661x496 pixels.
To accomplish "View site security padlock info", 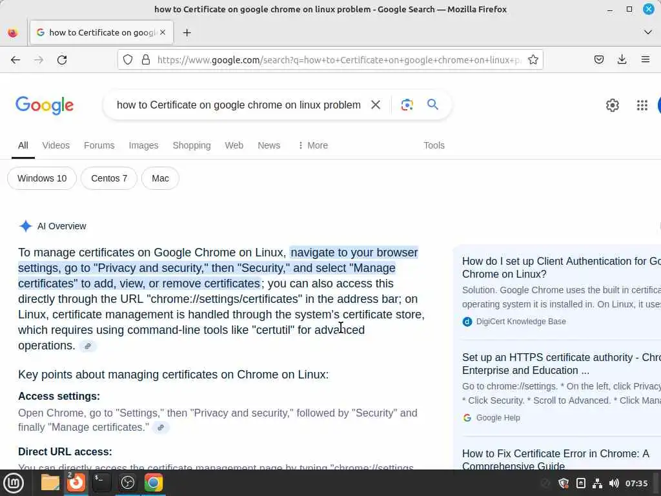I will tap(146, 60).
